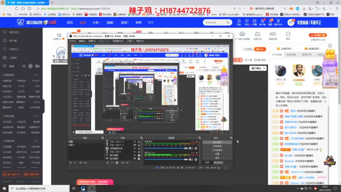This screenshot has height=192, width=341.
Task: Open Douyu 创作中心 icon
Action: (278, 23)
